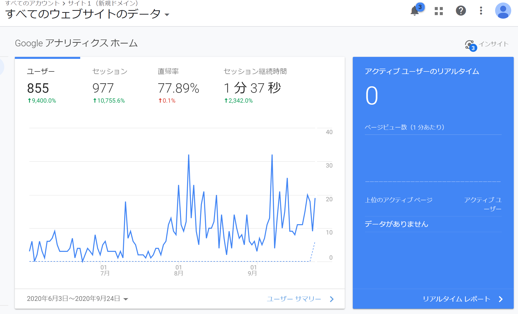Open the Insights panel icon with badge 3

pos(470,45)
